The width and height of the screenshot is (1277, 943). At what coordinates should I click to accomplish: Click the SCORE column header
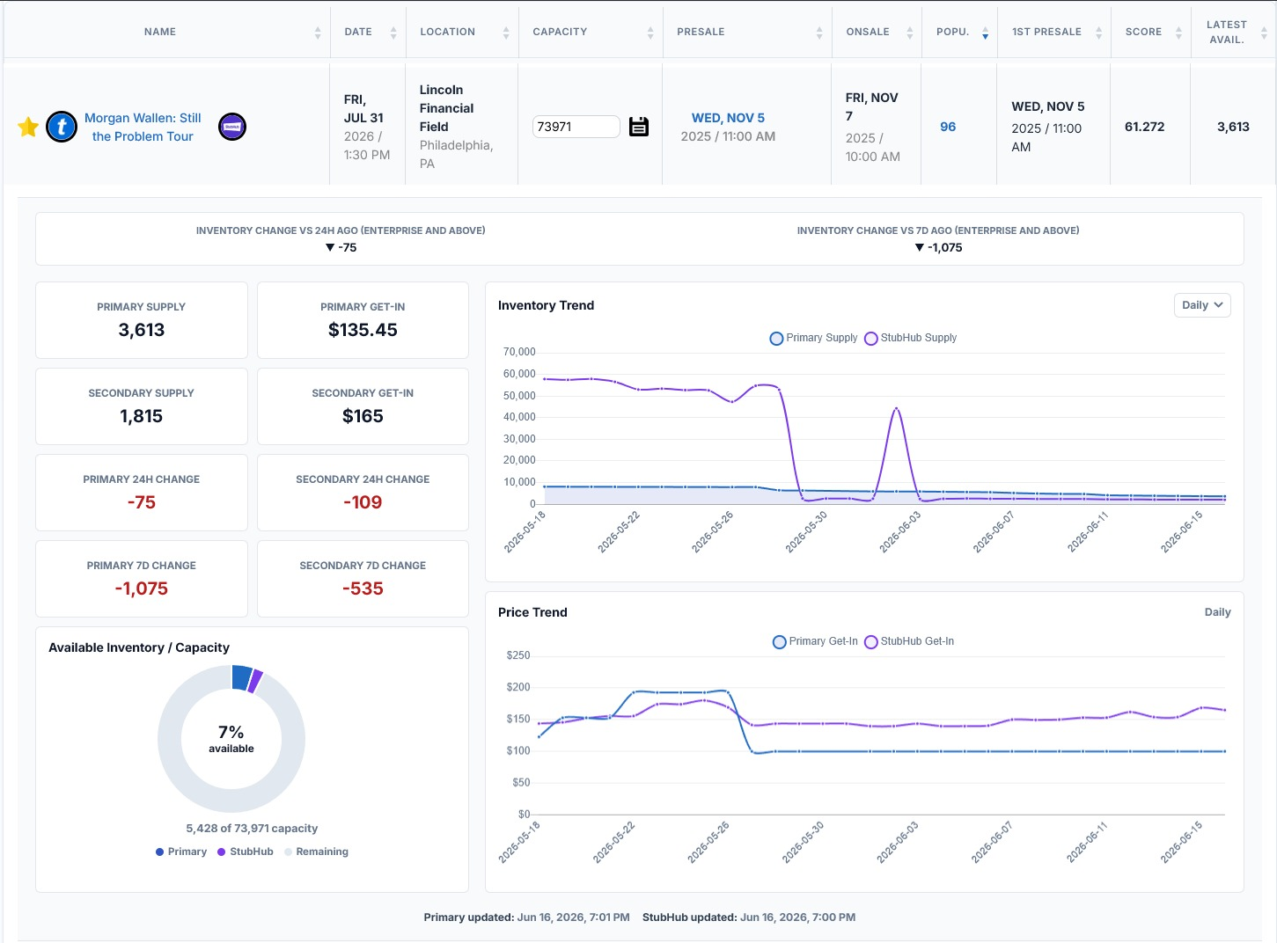pyautogui.click(x=1143, y=32)
